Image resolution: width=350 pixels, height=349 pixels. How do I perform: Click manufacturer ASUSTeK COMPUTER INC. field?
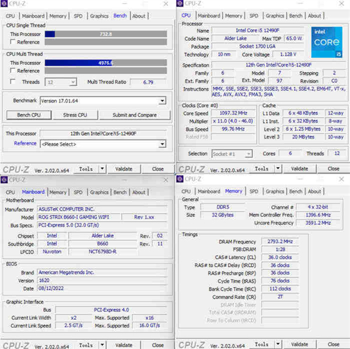click(x=102, y=209)
